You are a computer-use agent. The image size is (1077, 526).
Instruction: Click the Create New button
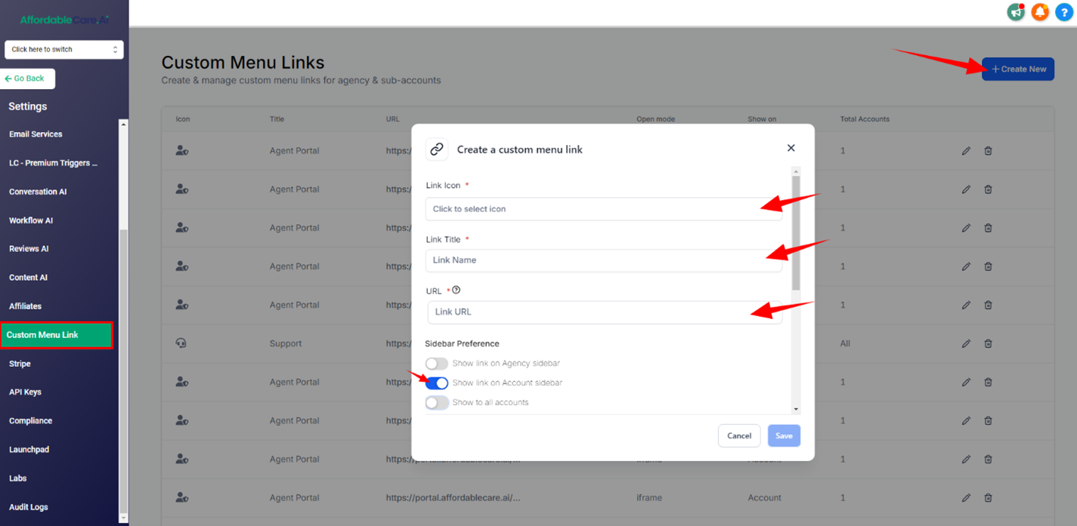tap(1018, 69)
